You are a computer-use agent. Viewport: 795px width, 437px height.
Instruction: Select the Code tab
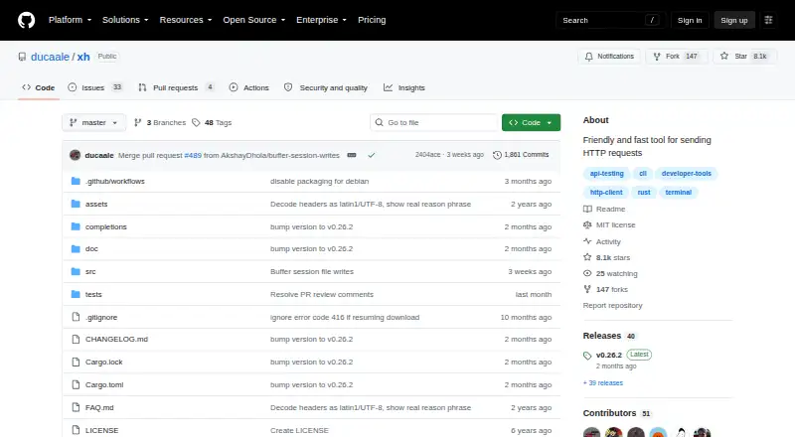pyautogui.click(x=39, y=87)
